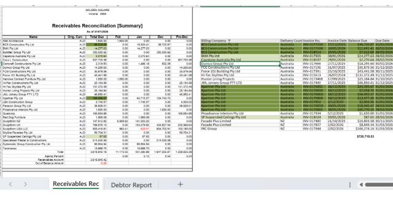Click Force 101 Building Pty Ltd billing cell
Image resolution: width=393 pixels, height=221 pixels.
[x=240, y=71]
